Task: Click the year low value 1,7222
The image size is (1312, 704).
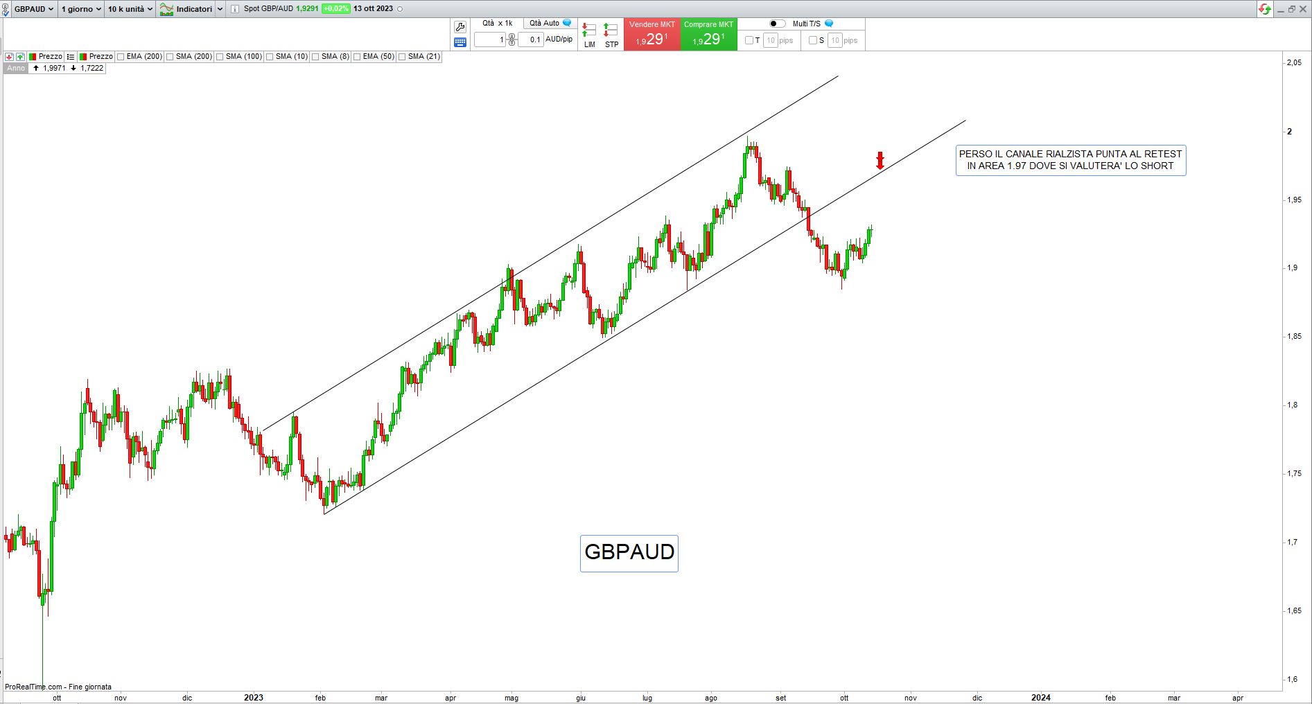Action: pos(91,68)
